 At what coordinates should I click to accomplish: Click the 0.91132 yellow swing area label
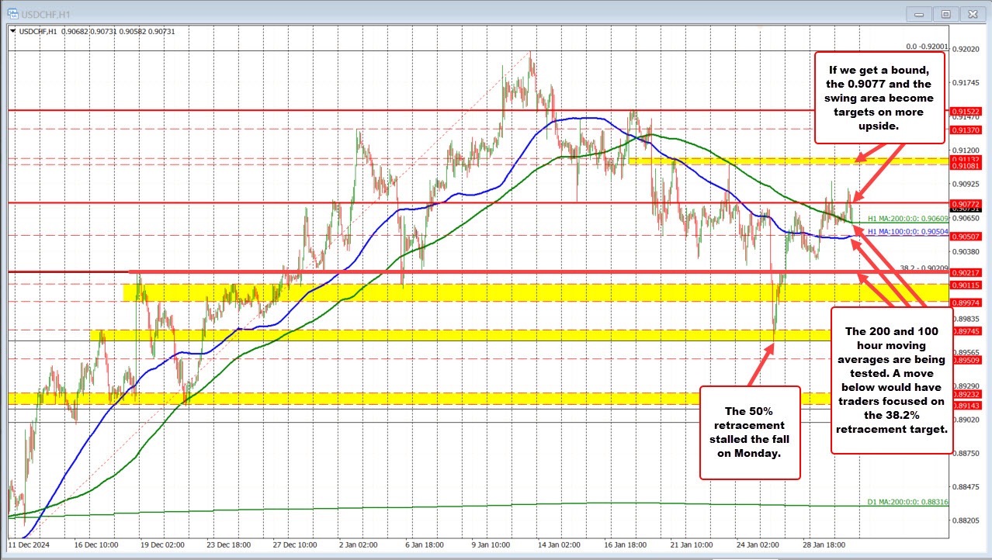(x=966, y=159)
